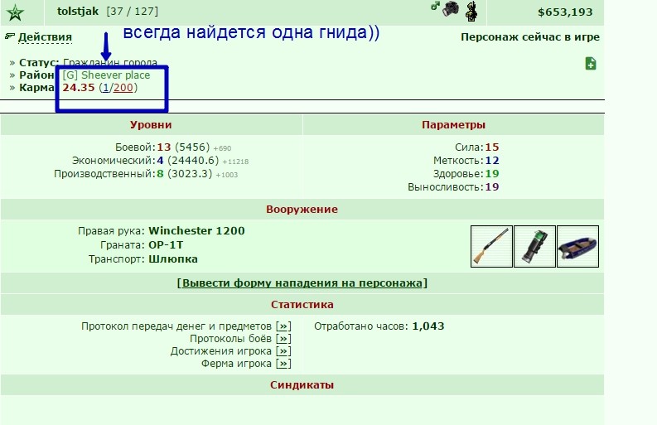Click the karma minus count 200 link
The width and height of the screenshot is (657, 425).
pyautogui.click(x=123, y=88)
